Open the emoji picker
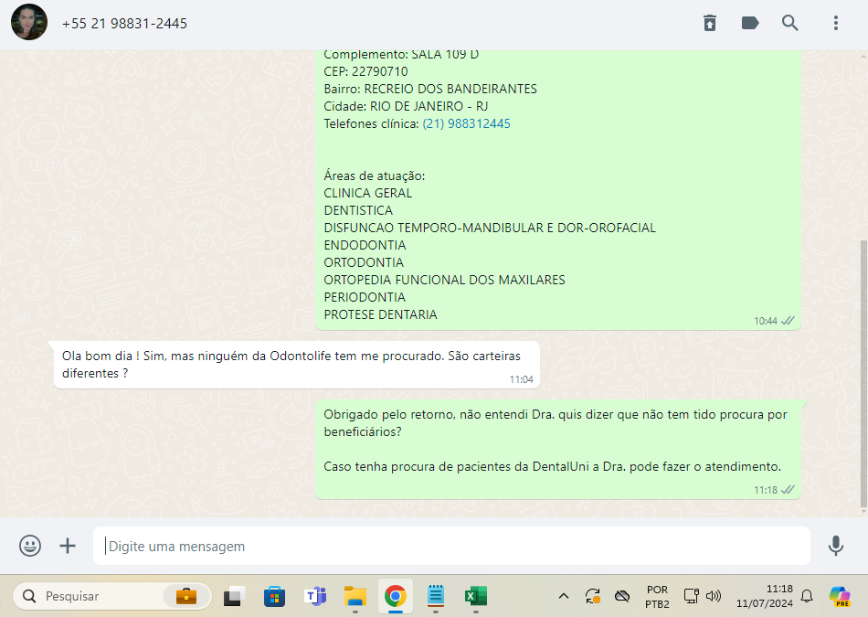This screenshot has height=617, width=868. (30, 546)
